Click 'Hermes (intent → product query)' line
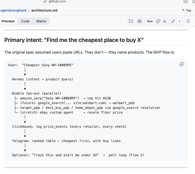The image size is (195, 174). pyautogui.click(x=43, y=79)
